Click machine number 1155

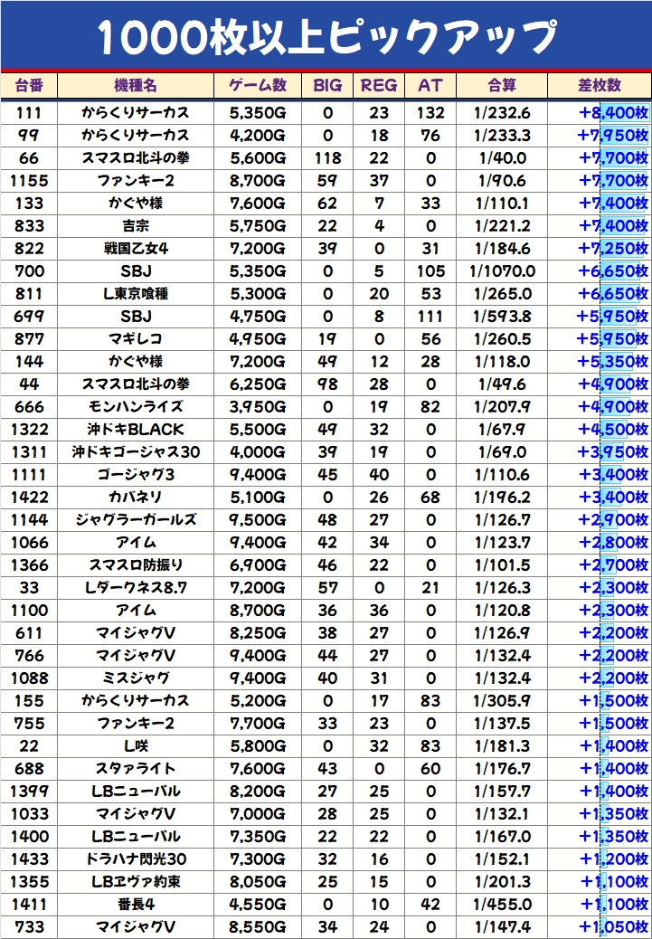click(29, 181)
